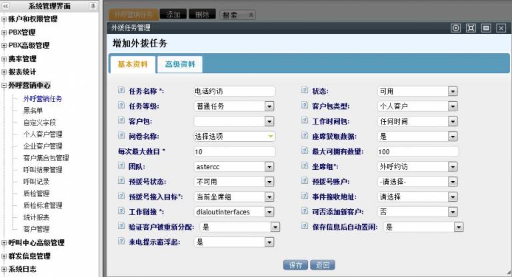The width and height of the screenshot is (512, 277).
Task: Click help icon beside 问卷名称 label
Action: [121, 137]
